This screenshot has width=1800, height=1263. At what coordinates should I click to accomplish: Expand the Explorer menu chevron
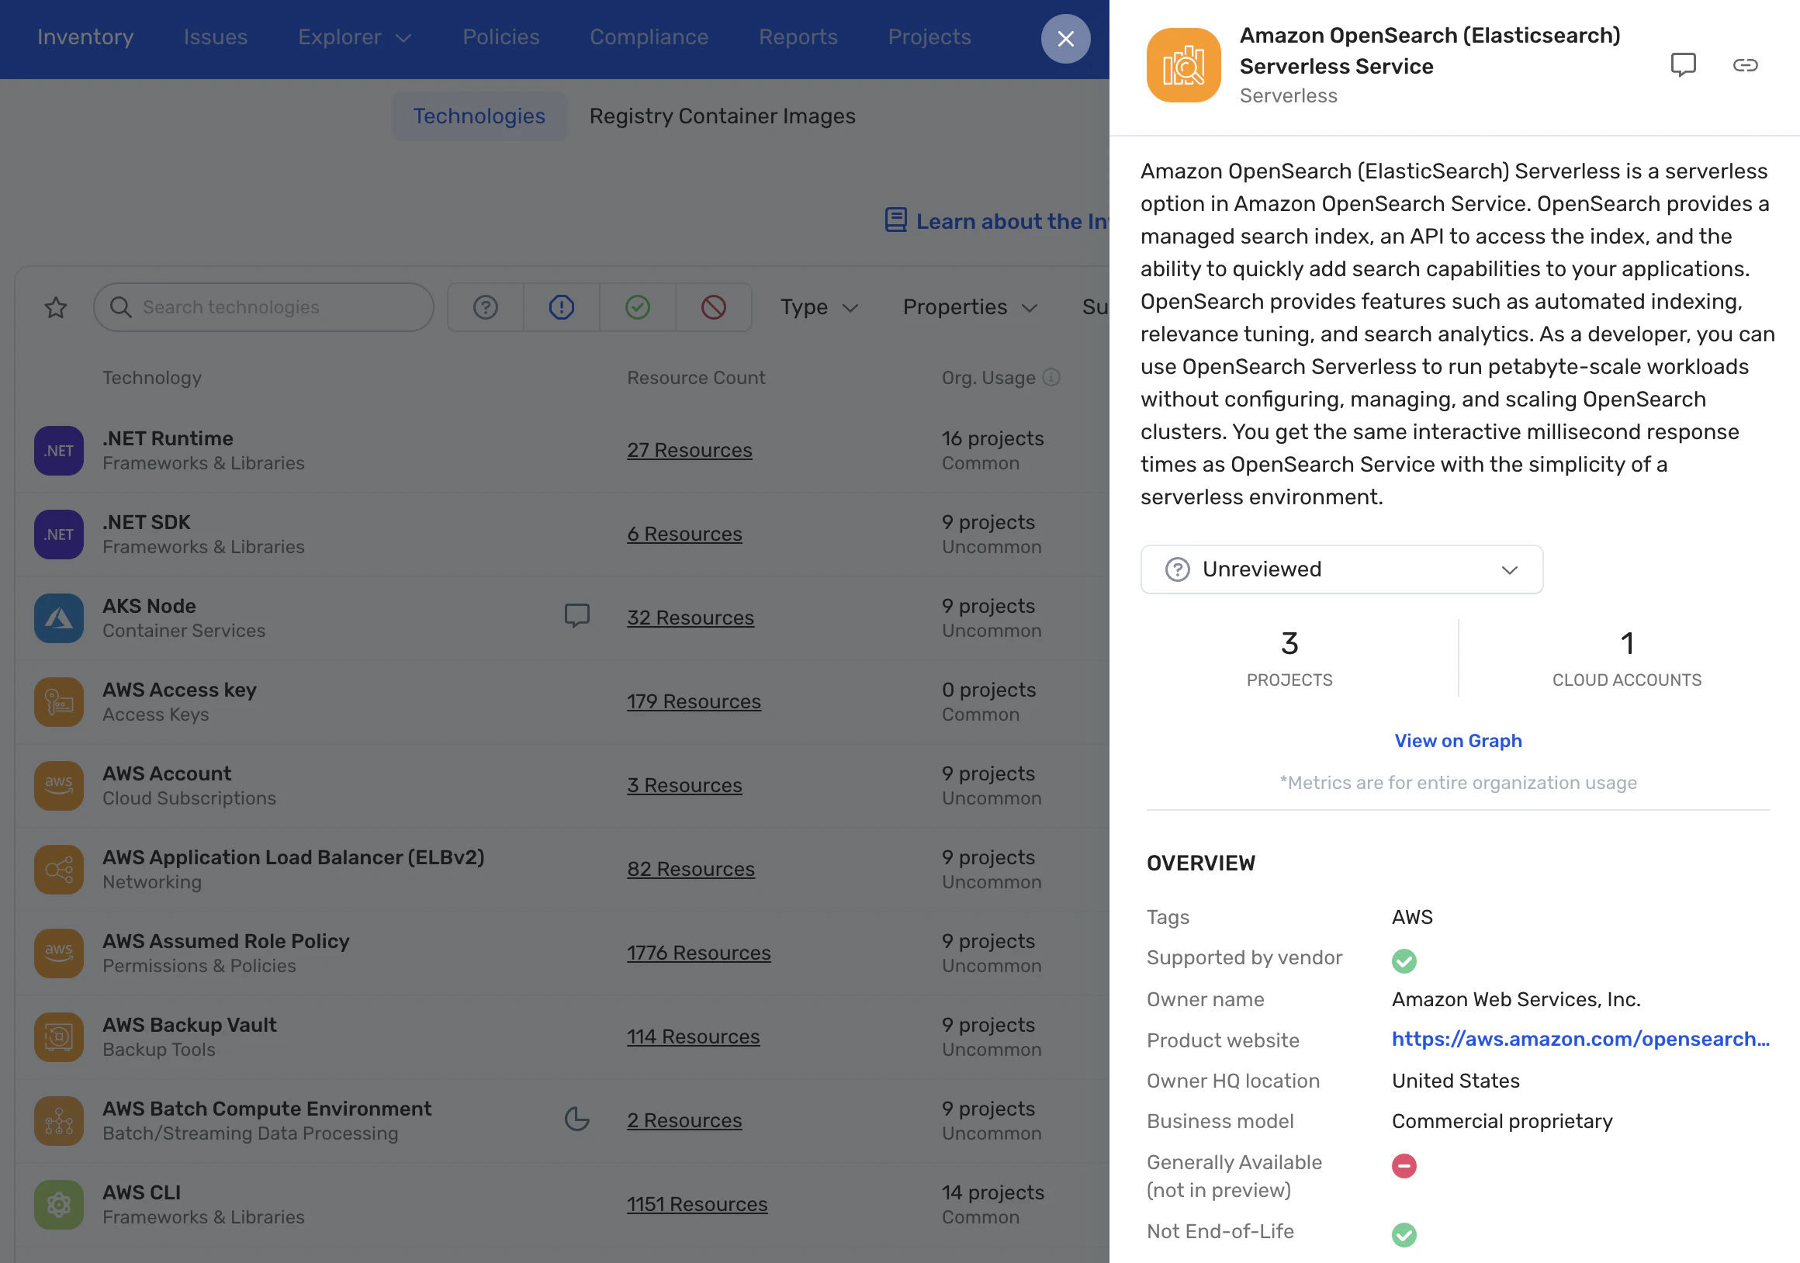(x=403, y=38)
